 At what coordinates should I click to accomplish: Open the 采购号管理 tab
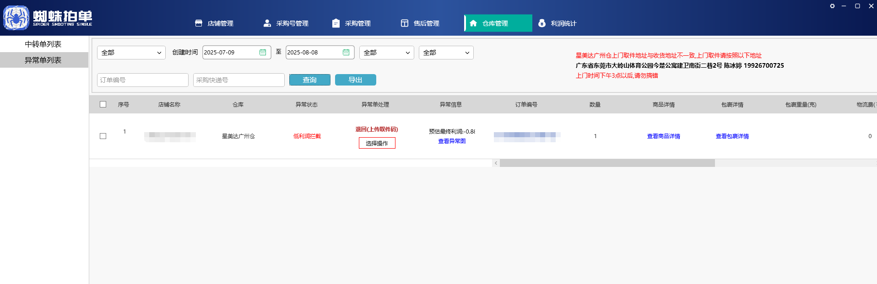tap(286, 23)
